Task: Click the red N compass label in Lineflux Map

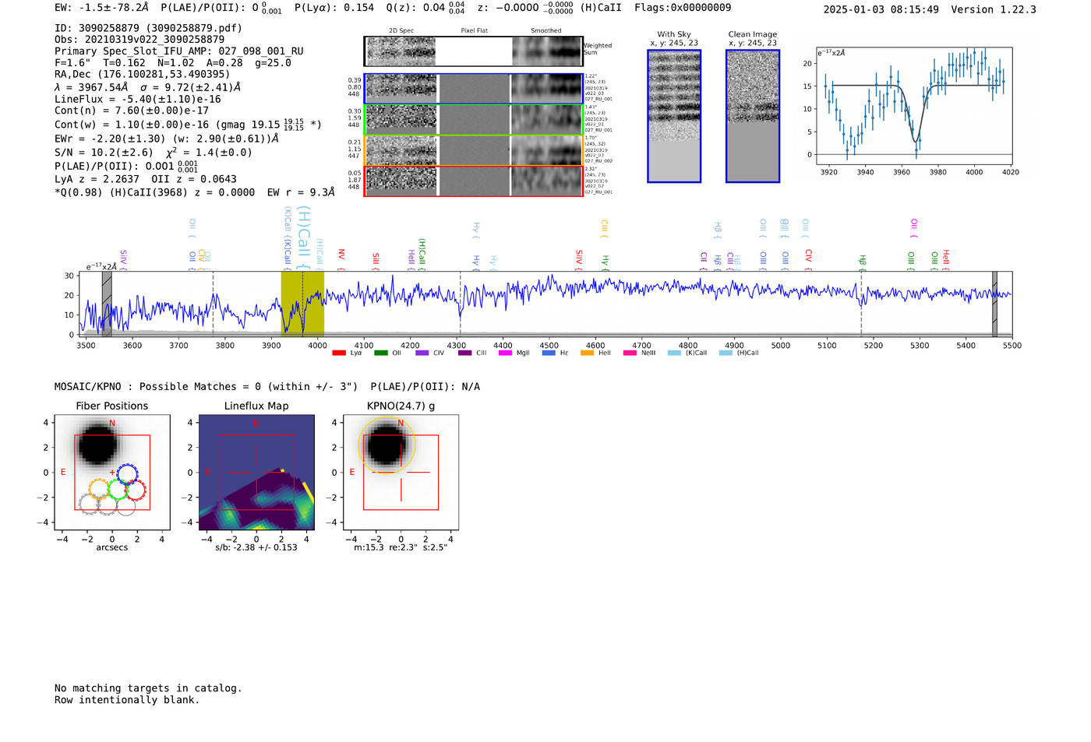Action: [x=255, y=423]
